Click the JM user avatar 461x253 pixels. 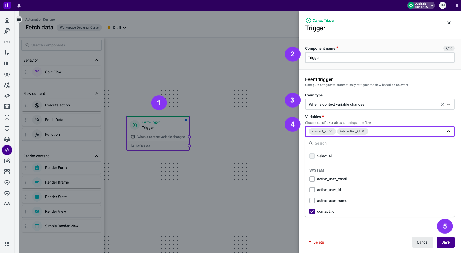pos(443,5)
